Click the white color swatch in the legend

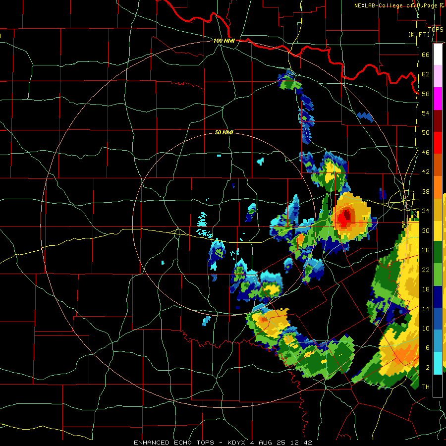[438, 55]
